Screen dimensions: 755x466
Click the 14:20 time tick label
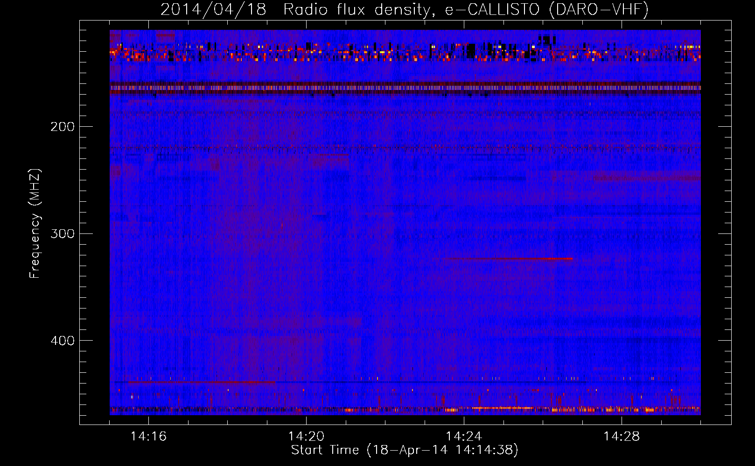click(x=306, y=437)
